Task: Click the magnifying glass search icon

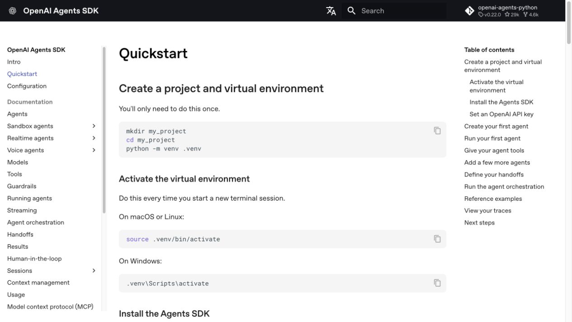Action: pyautogui.click(x=351, y=11)
